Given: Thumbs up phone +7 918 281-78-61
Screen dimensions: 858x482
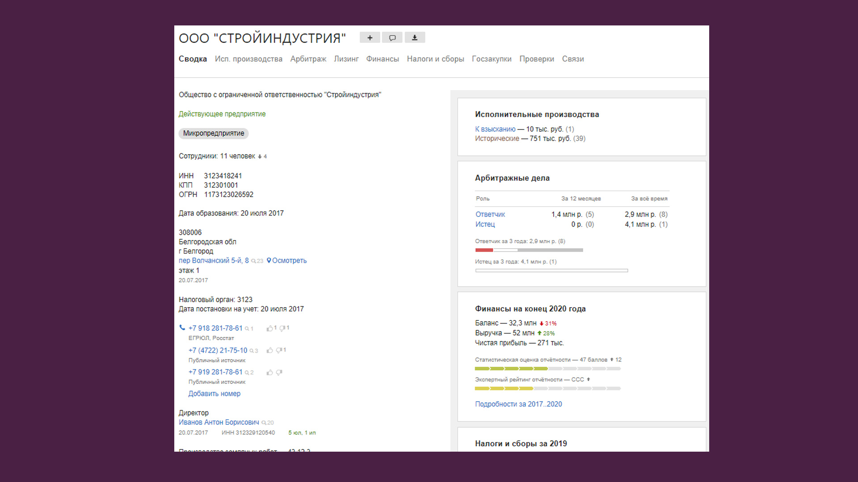Looking at the screenshot, I should (269, 328).
